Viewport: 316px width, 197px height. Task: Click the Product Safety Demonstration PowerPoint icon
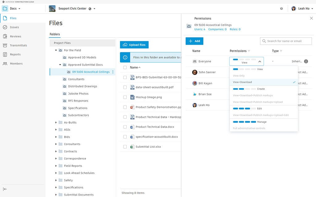[x=132, y=107]
